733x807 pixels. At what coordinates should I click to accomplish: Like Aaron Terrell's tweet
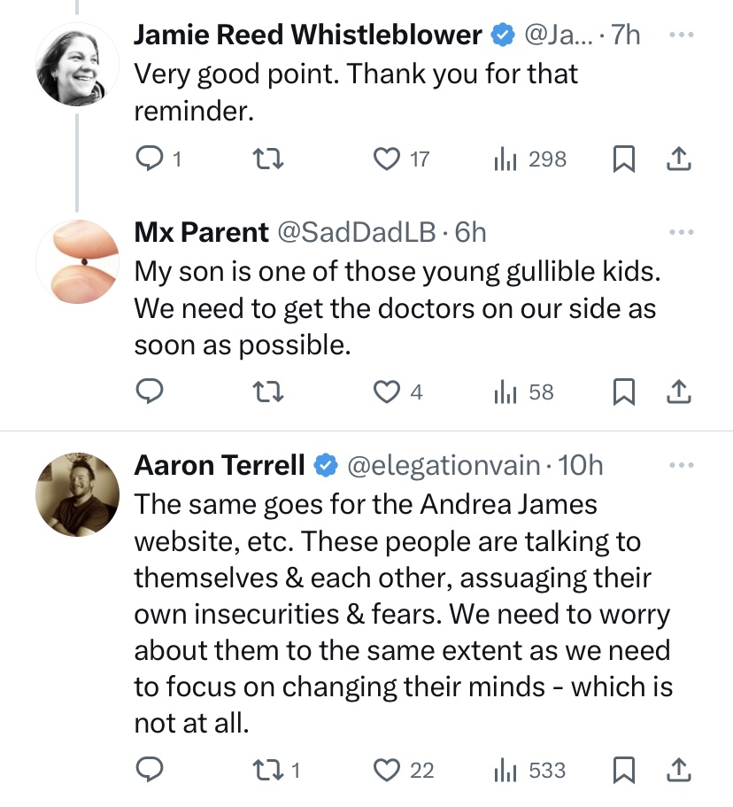click(x=386, y=770)
